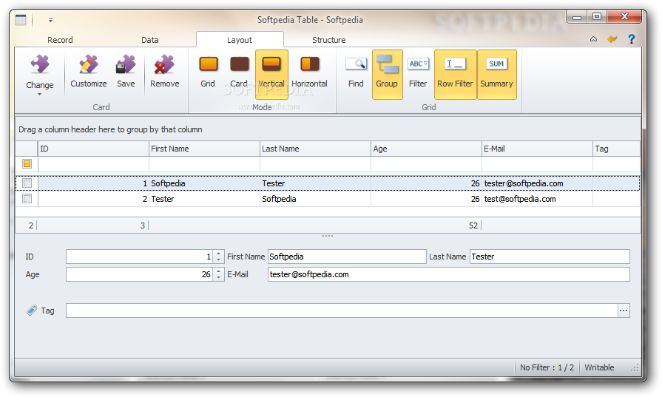Select Vertical layout mode
This screenshot has height=397, width=662.
coord(271,74)
